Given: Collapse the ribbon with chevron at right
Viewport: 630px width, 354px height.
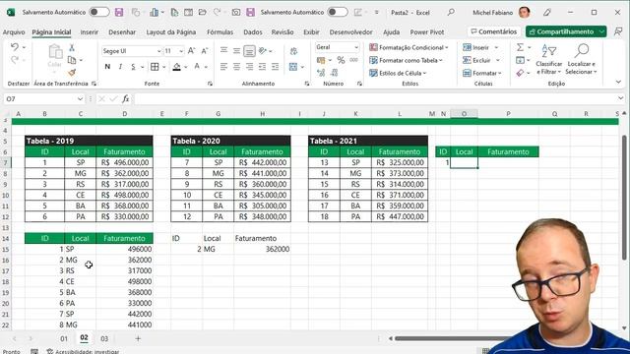Looking at the screenshot, I should [618, 82].
